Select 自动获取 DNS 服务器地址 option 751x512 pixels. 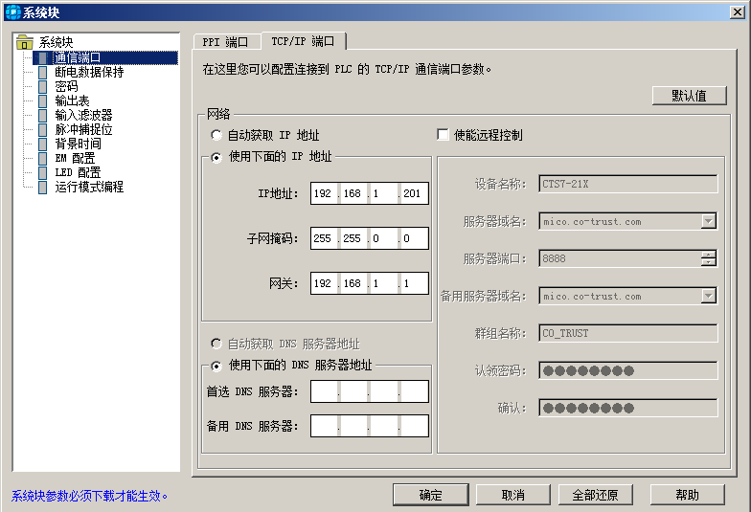tap(216, 344)
